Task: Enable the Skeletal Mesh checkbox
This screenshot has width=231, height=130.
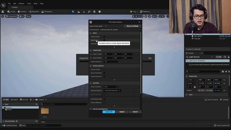Action: point(104,37)
